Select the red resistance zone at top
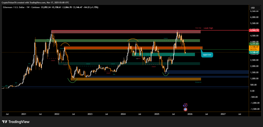This screenshot has height=127, width=263. 125,32
